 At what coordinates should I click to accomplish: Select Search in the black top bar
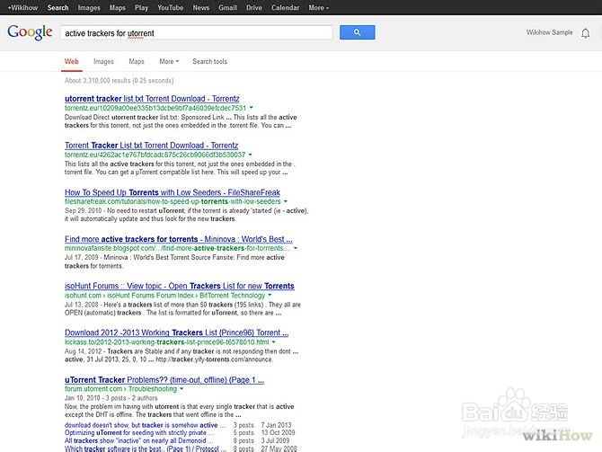click(x=58, y=8)
